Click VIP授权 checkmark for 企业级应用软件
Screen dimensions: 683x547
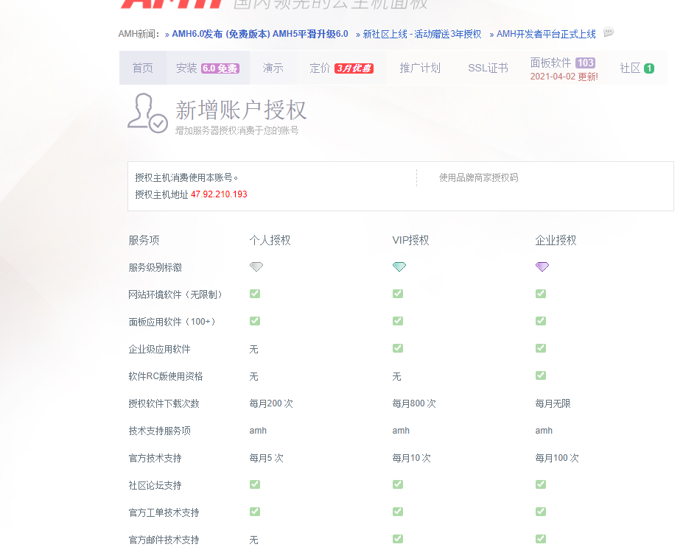click(x=397, y=348)
